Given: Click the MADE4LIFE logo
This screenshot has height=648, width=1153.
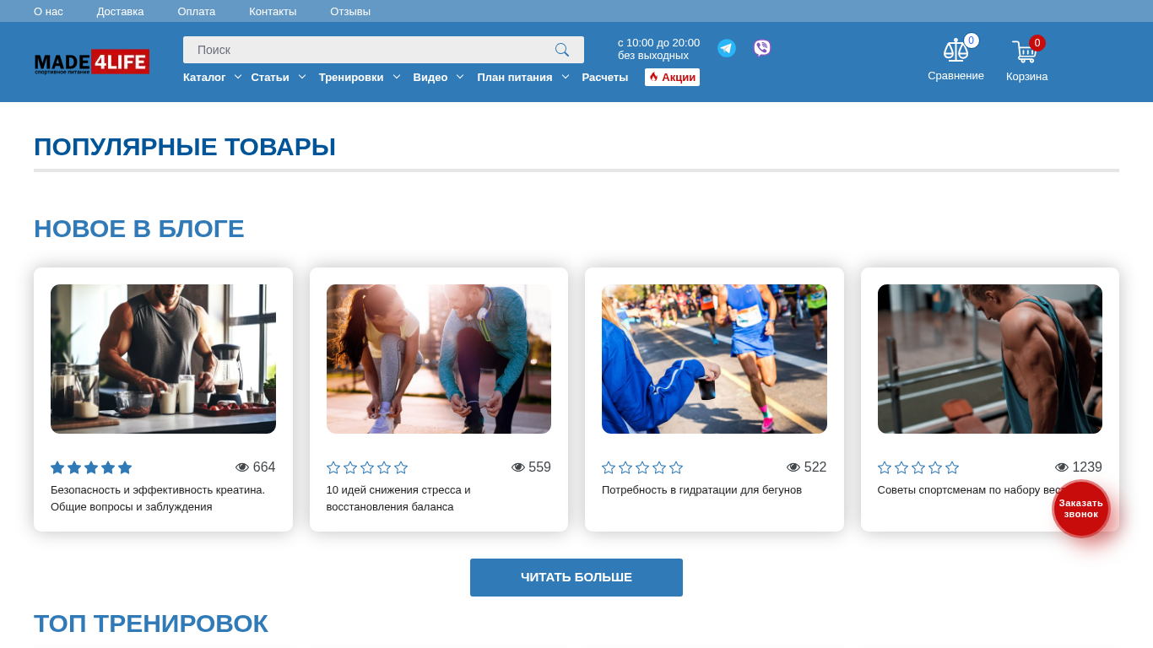Looking at the screenshot, I should coord(92,62).
